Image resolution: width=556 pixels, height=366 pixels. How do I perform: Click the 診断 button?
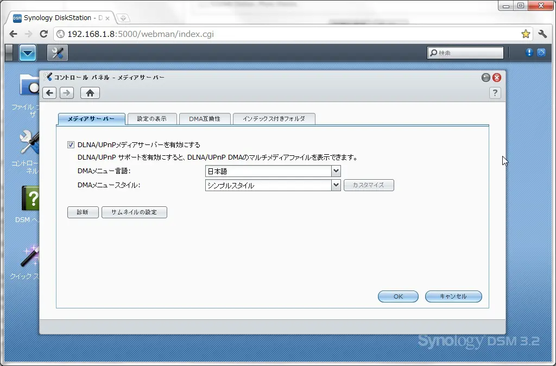pyautogui.click(x=83, y=212)
